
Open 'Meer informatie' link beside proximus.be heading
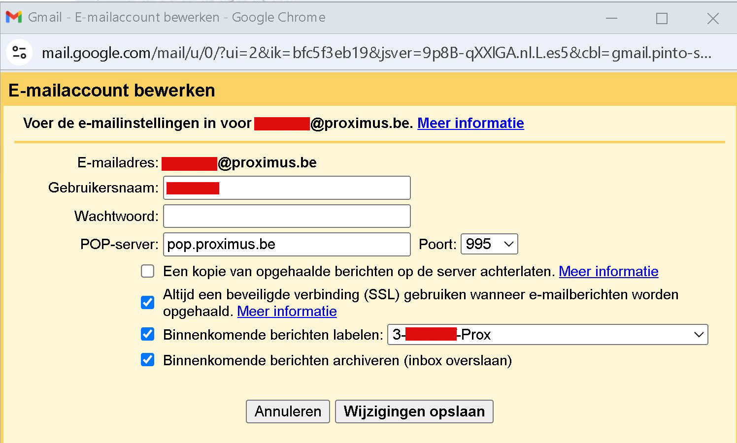pos(470,123)
